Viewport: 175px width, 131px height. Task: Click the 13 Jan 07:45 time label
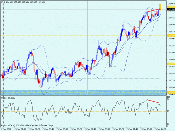90,129
